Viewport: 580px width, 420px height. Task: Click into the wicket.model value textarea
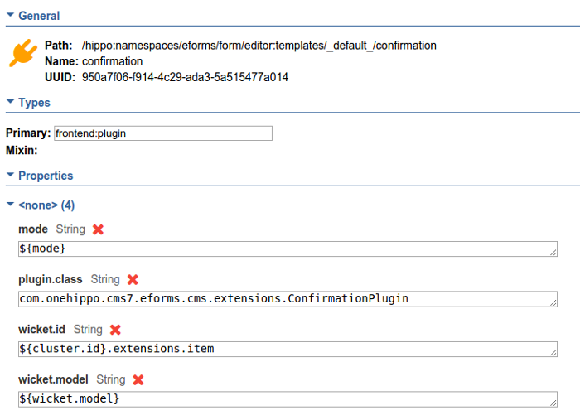(288, 399)
